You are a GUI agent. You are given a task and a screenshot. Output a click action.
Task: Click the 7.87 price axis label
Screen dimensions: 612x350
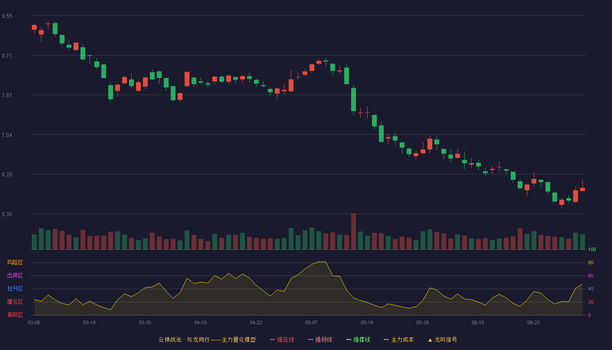[x=7, y=95]
